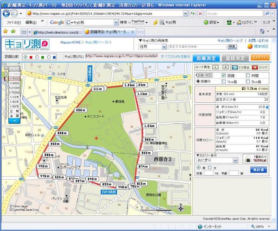
Task: Select the 女 gender radio button
Action: point(210,168)
